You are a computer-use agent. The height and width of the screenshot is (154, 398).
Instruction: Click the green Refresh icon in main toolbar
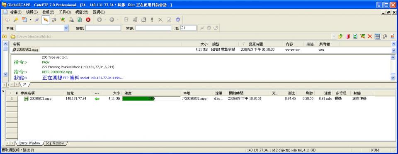pos(80,20)
